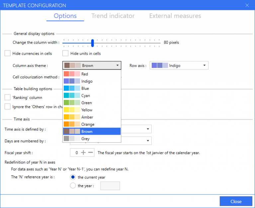Select the highlighted Brown theme option
The width and height of the screenshot is (255, 208).
[x=92, y=131]
